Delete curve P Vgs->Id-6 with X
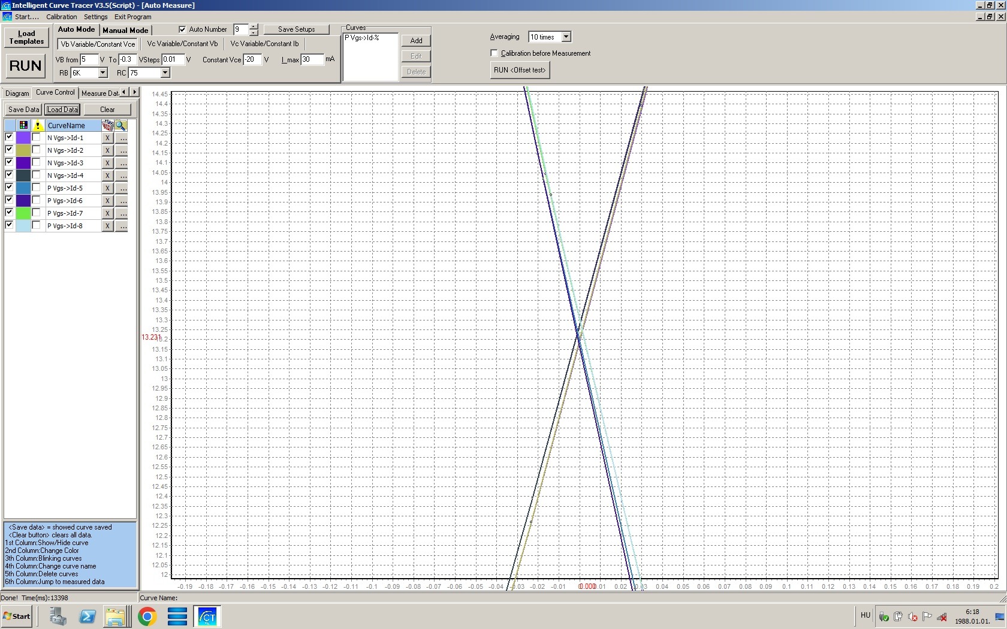This screenshot has width=1007, height=629. pos(107,201)
